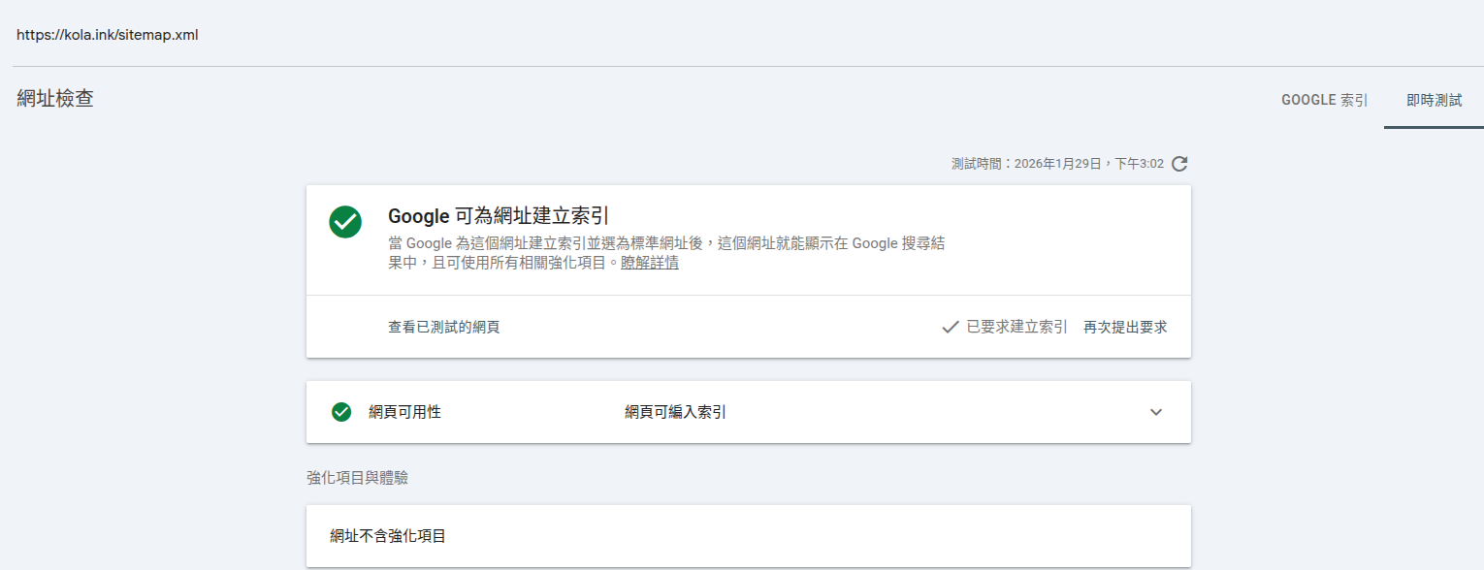
Task: Click the kola.ink sitemap.xml URL at top
Action: [x=108, y=35]
